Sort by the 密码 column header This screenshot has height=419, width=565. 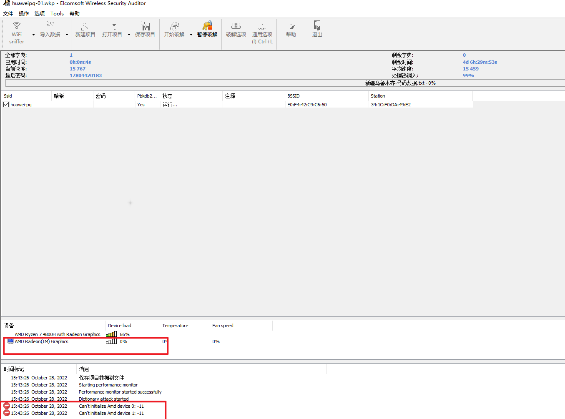coord(114,96)
